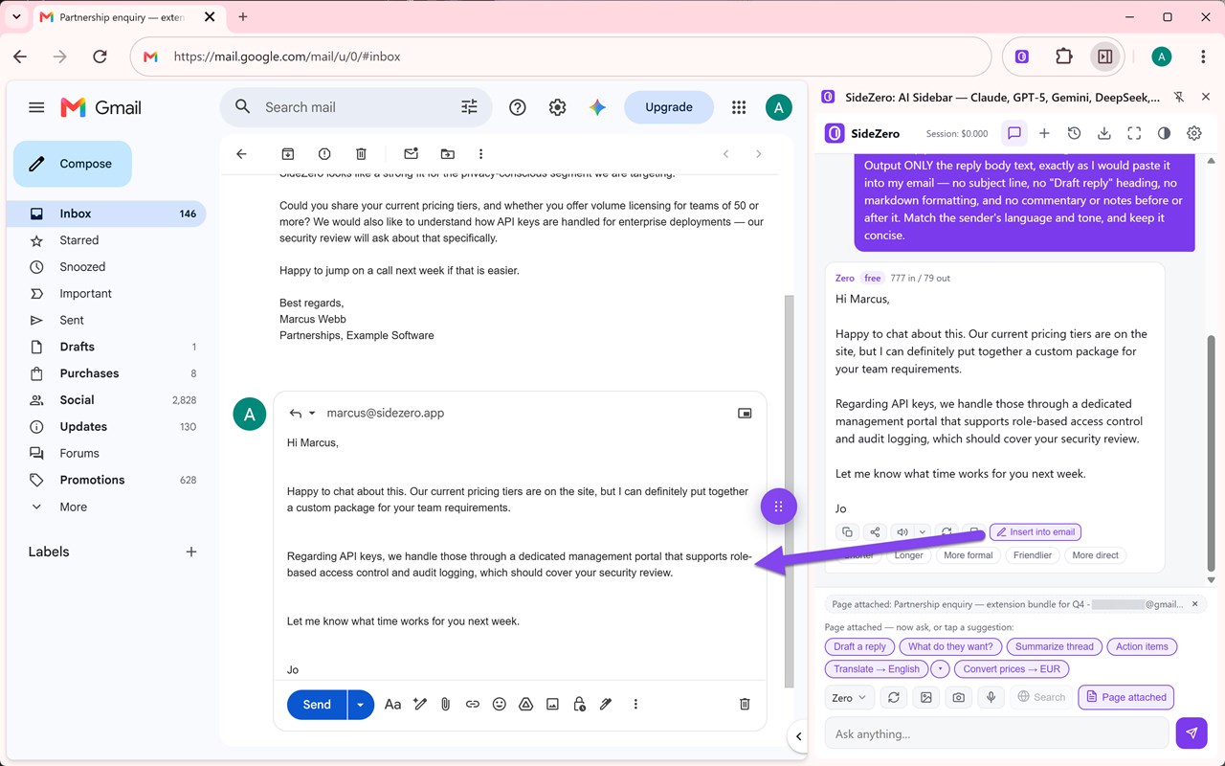Viewport: 1225px width, 766px height.
Task: Mark the email as unread
Action: 411,154
